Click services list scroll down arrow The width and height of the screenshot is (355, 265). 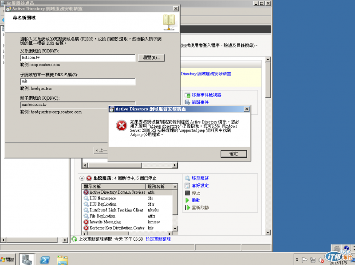pyautogui.click(x=175, y=228)
